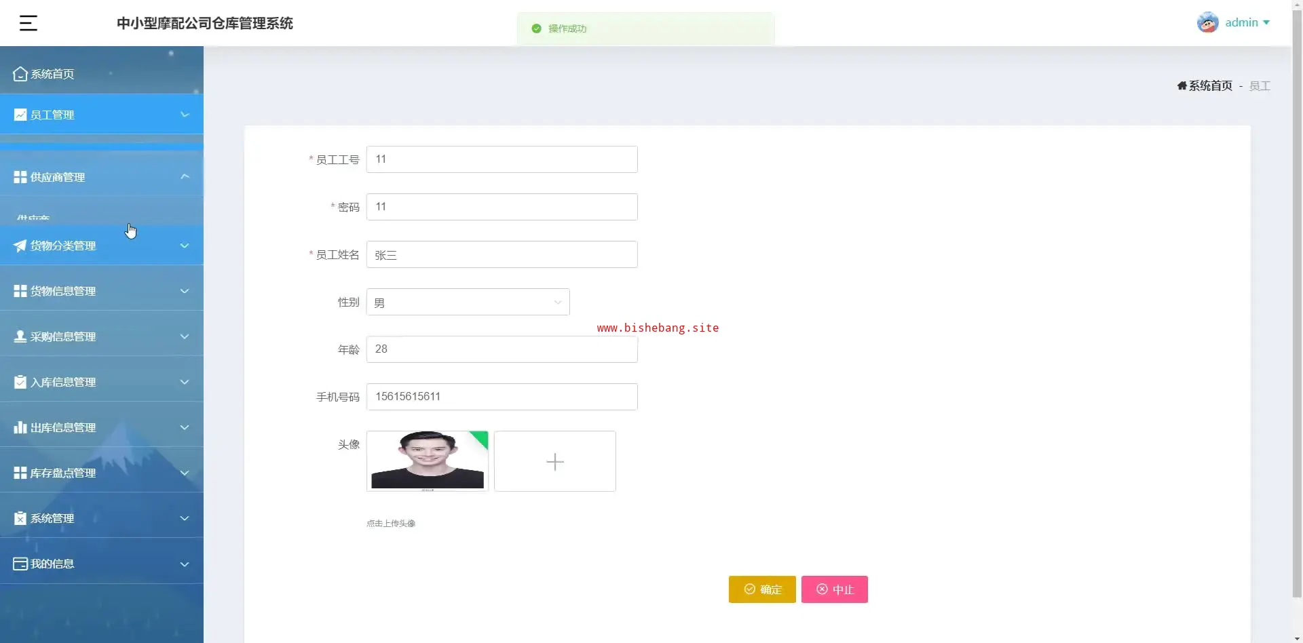The height and width of the screenshot is (643, 1303).
Task: Open the 货物分类管理 menu item
Action: (x=102, y=246)
